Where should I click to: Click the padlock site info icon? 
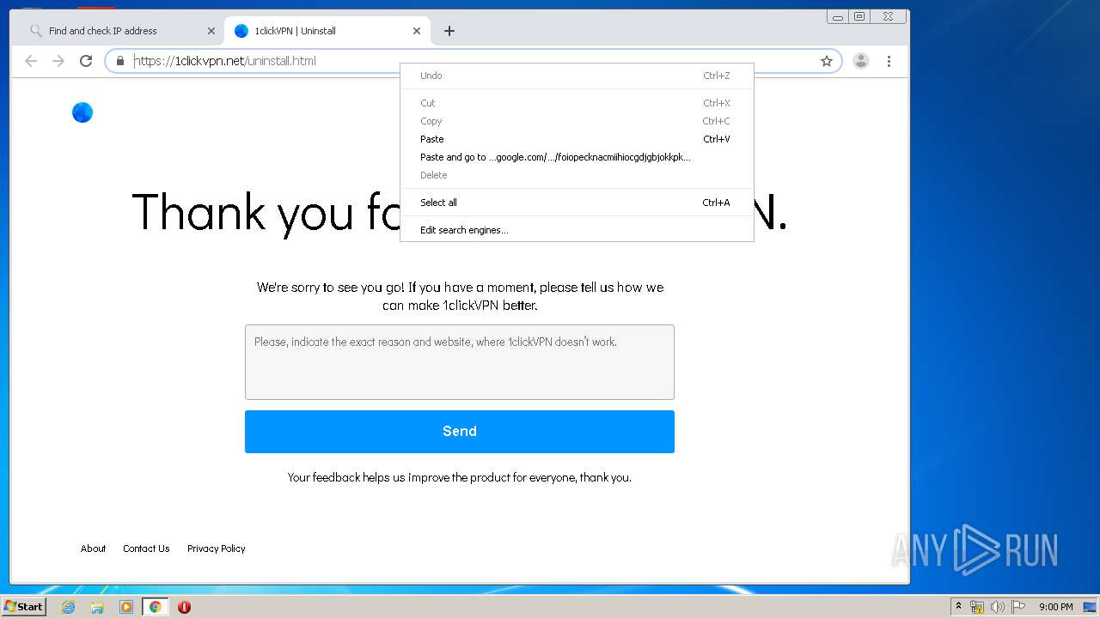click(119, 61)
